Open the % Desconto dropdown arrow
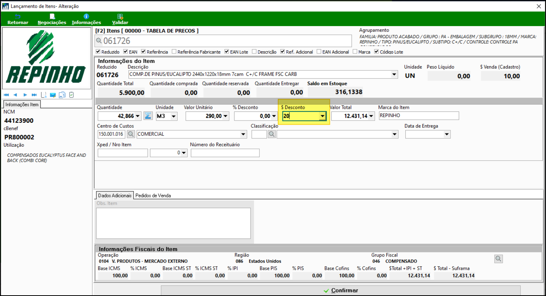 [x=274, y=116]
